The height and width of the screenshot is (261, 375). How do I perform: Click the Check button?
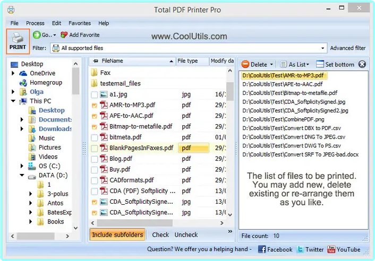(160, 235)
